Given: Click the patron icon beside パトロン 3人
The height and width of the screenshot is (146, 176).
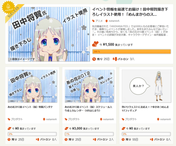Looking at the screenshot, I should [115, 59].
